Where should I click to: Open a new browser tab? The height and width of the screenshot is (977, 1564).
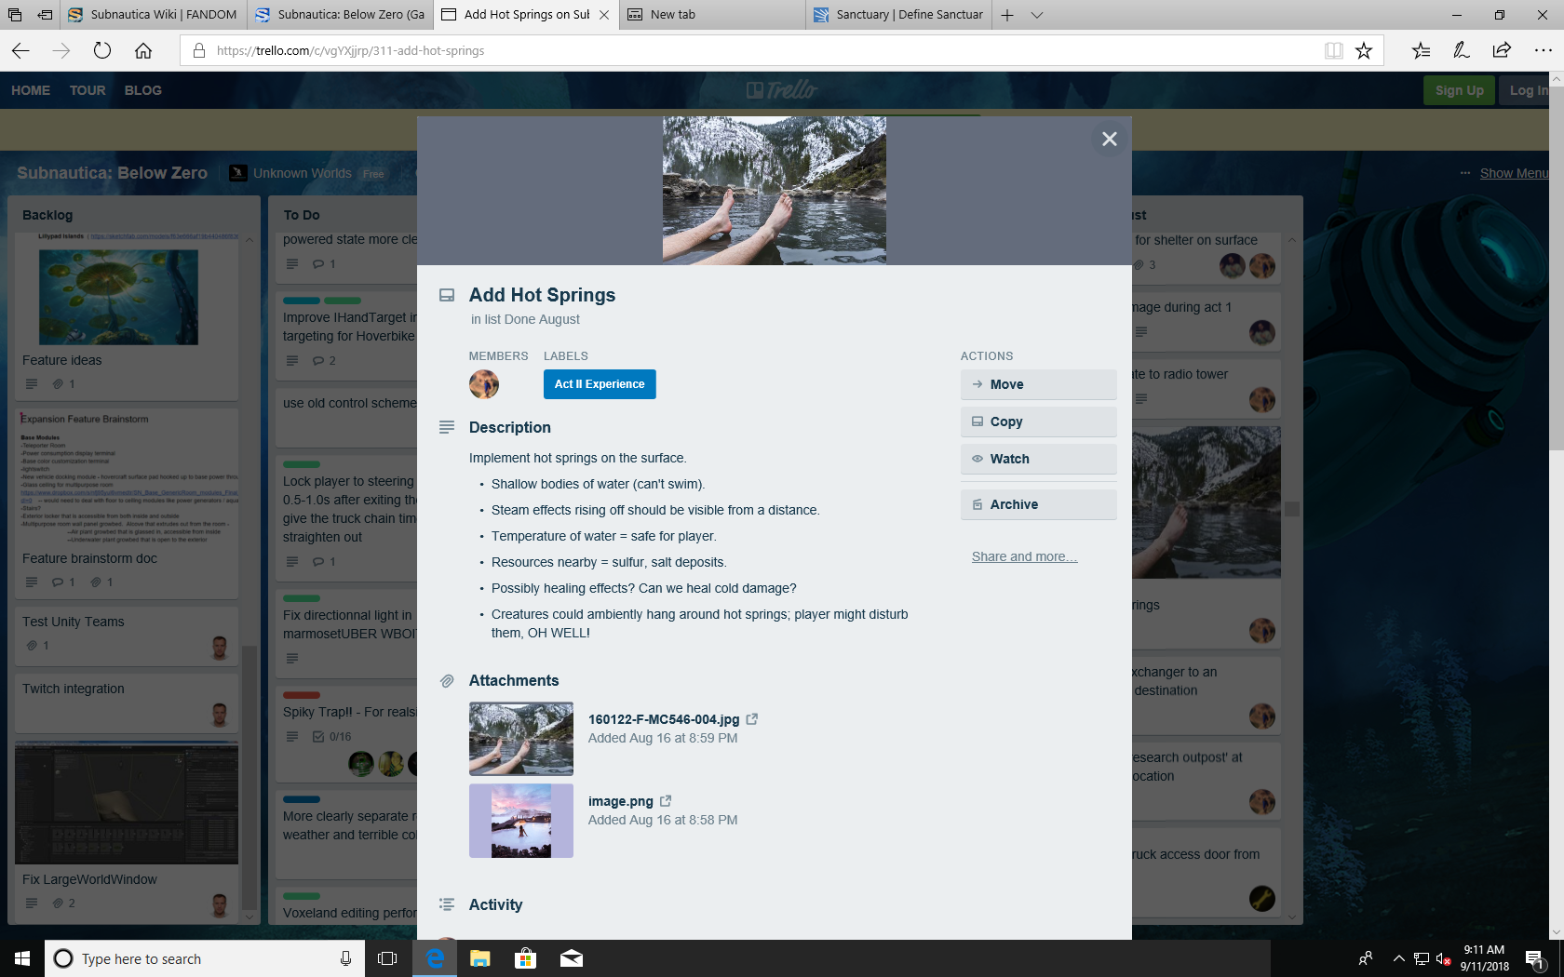[1007, 15]
